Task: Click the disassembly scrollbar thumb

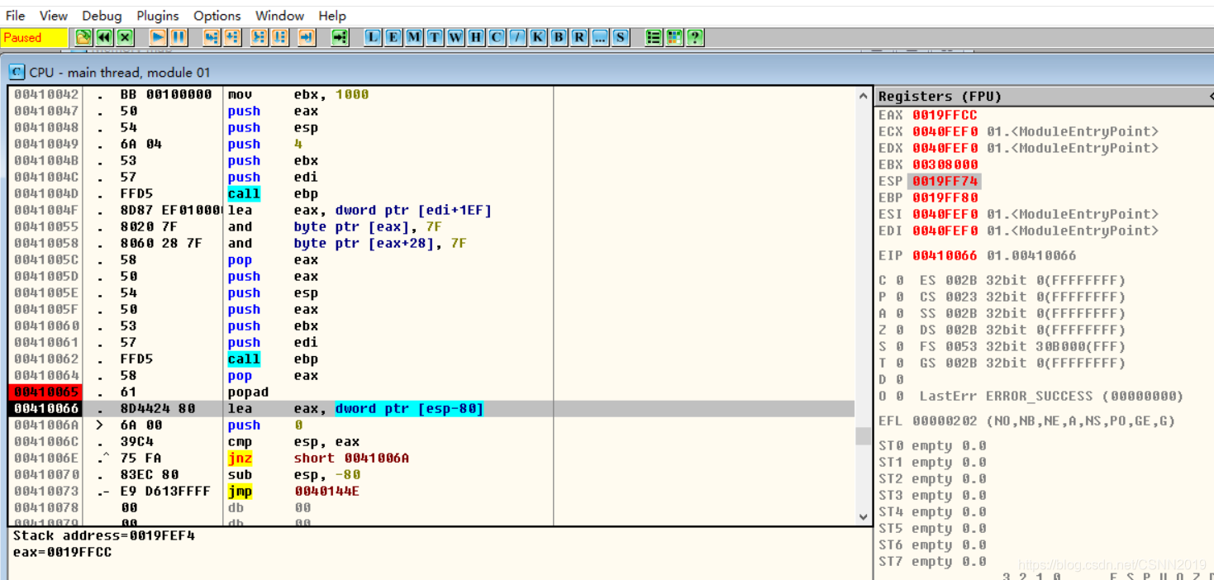Action: (864, 435)
